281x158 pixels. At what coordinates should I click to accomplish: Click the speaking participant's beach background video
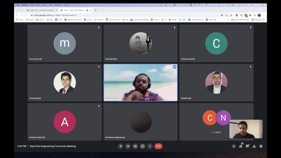140,83
